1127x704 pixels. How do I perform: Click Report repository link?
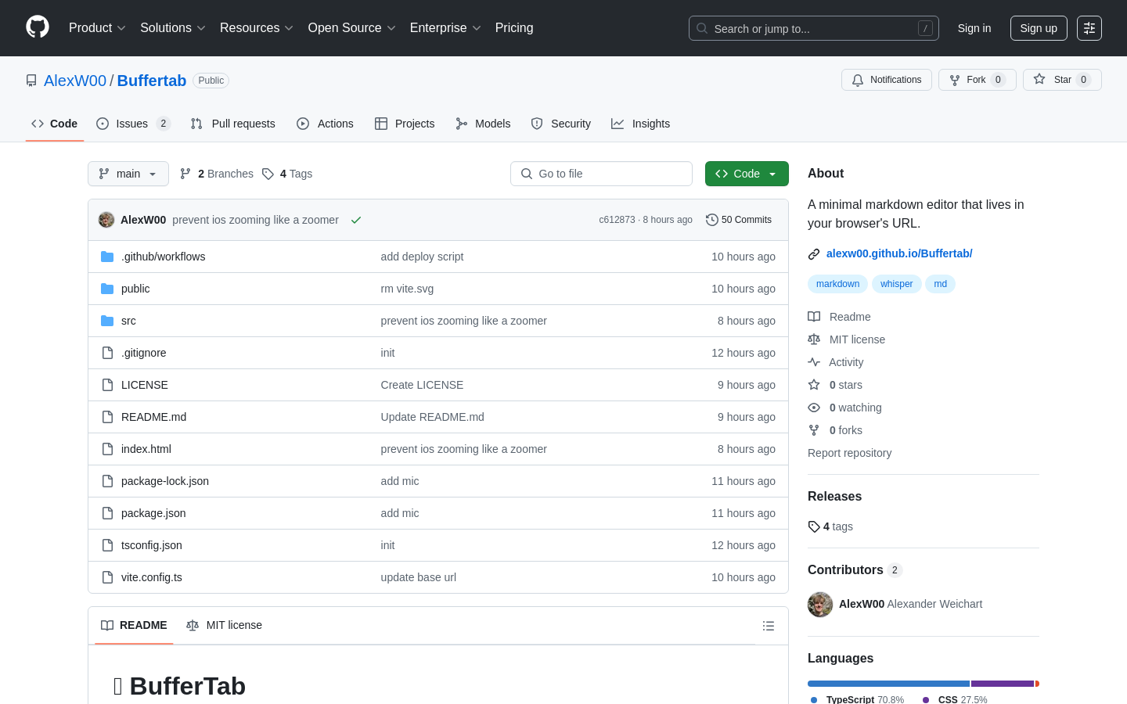click(849, 453)
